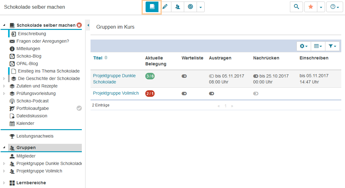
Task: Click the certificate badge toolbar icon
Action: point(190,7)
